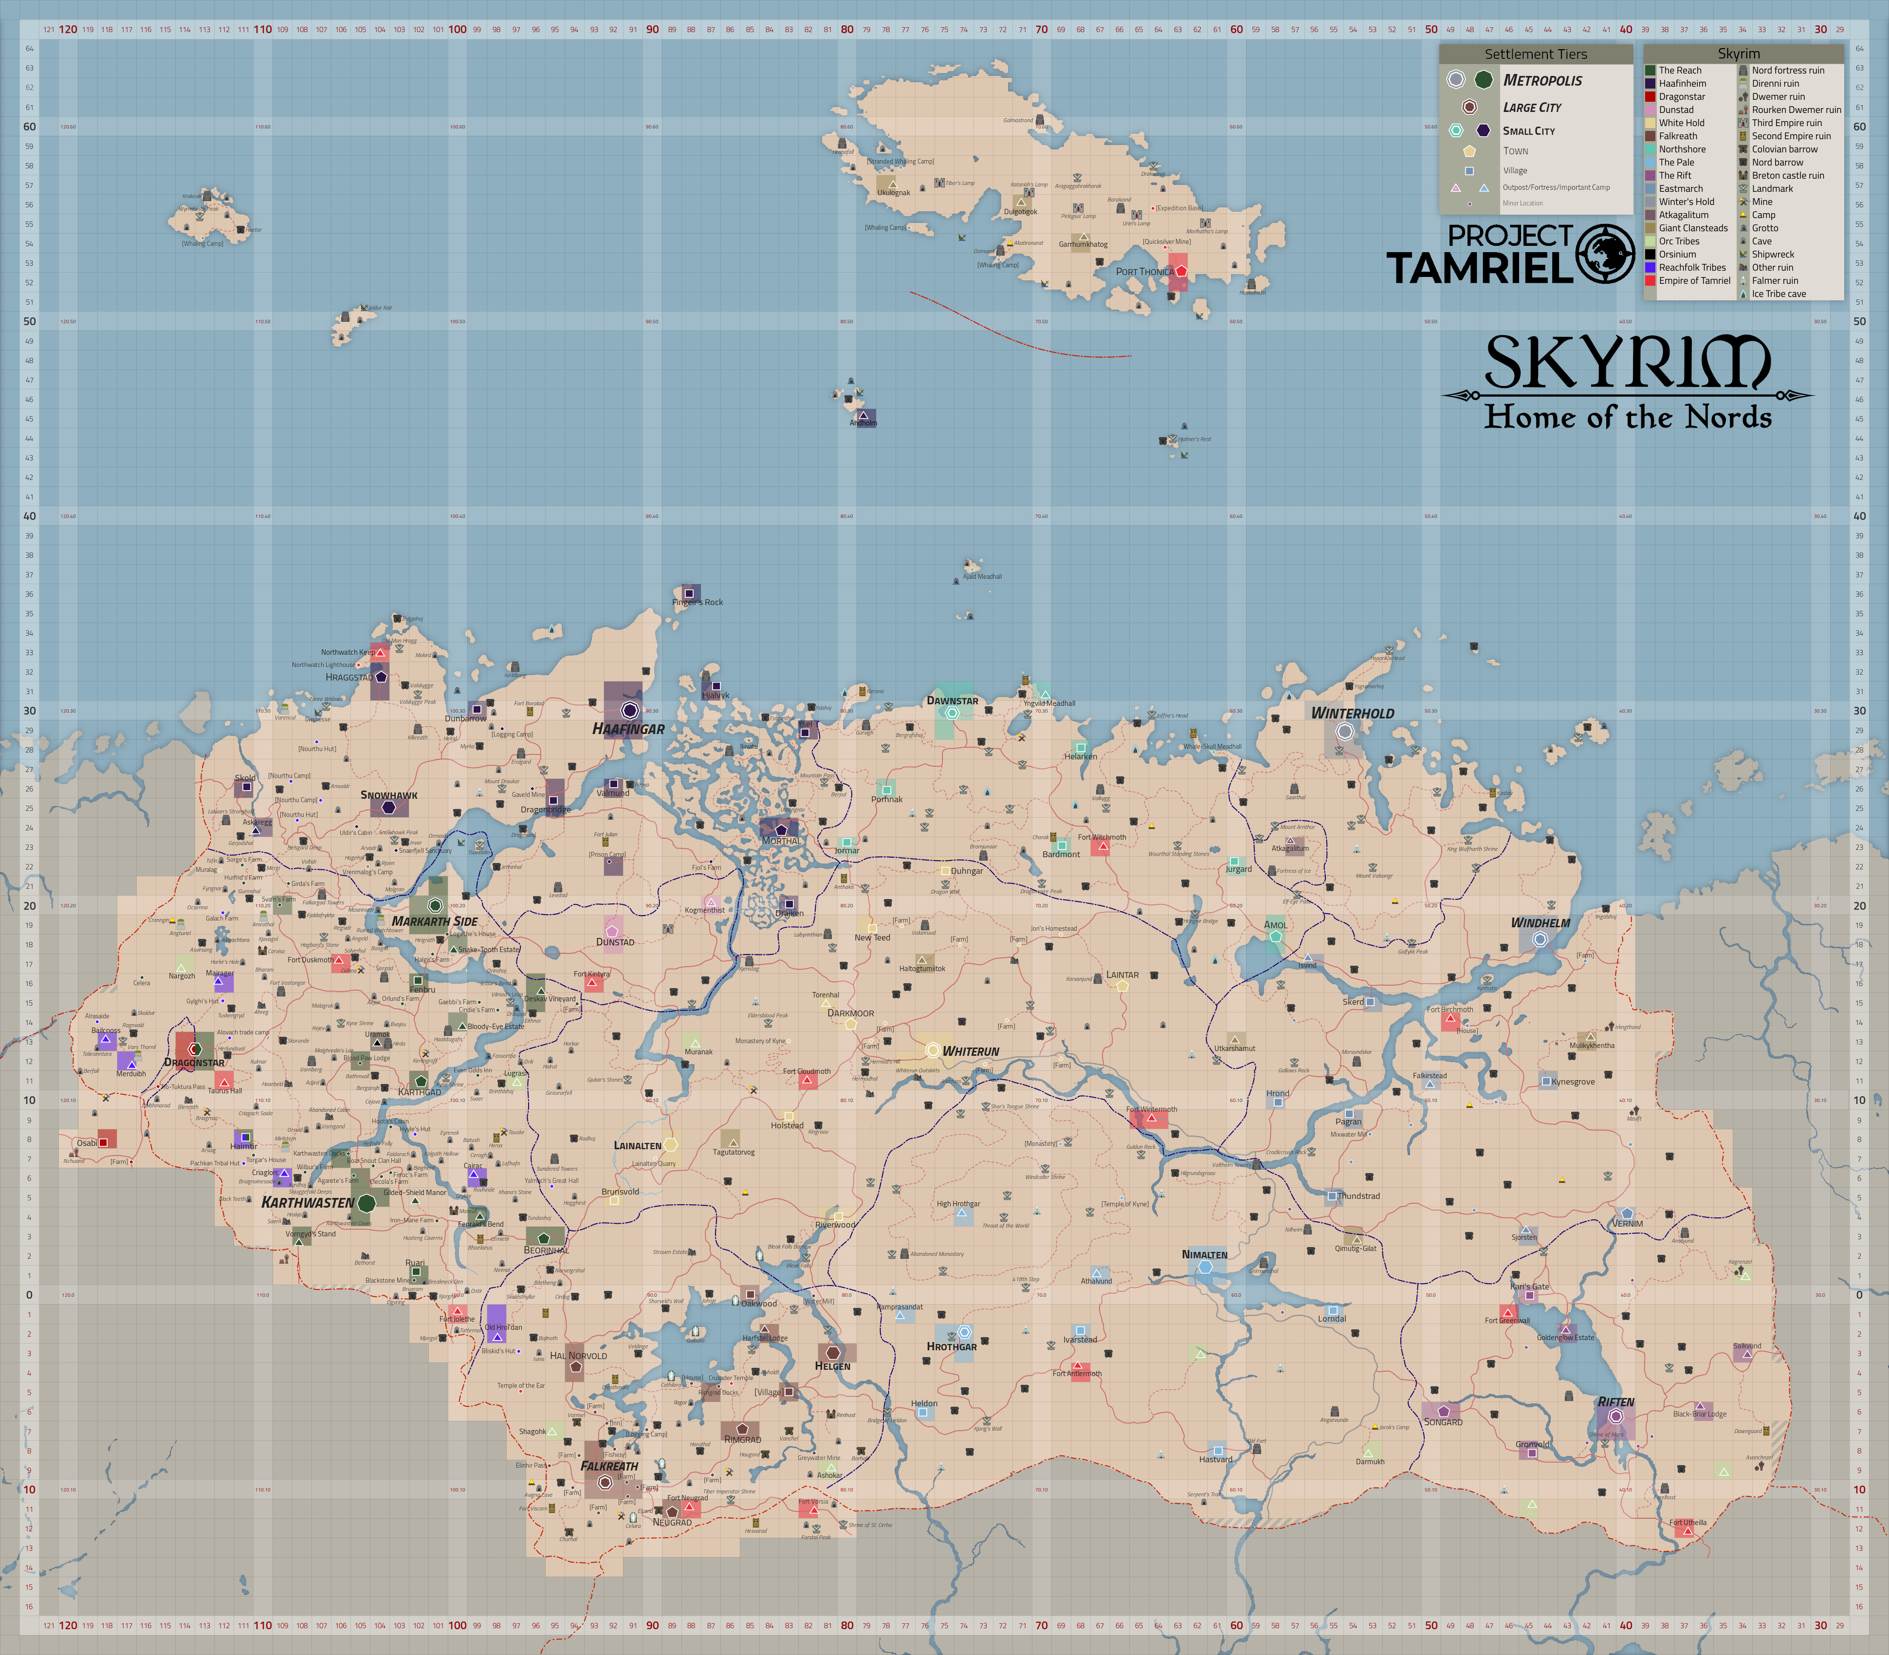The image size is (1889, 1655).
Task: Click the Falkreath city label
Action: tap(609, 1466)
